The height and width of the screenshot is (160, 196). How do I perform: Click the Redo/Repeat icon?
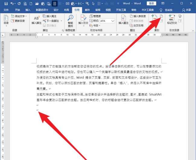19,4
